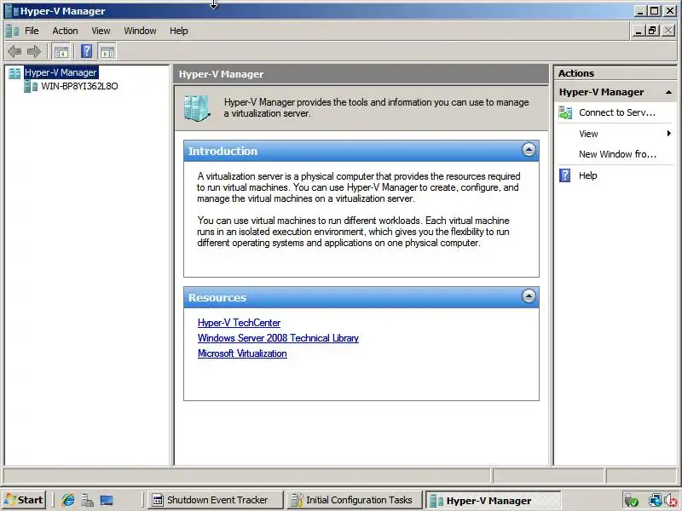682x511 pixels.
Task: Select Hyper-V Manager in the console tree
Action: click(x=61, y=72)
